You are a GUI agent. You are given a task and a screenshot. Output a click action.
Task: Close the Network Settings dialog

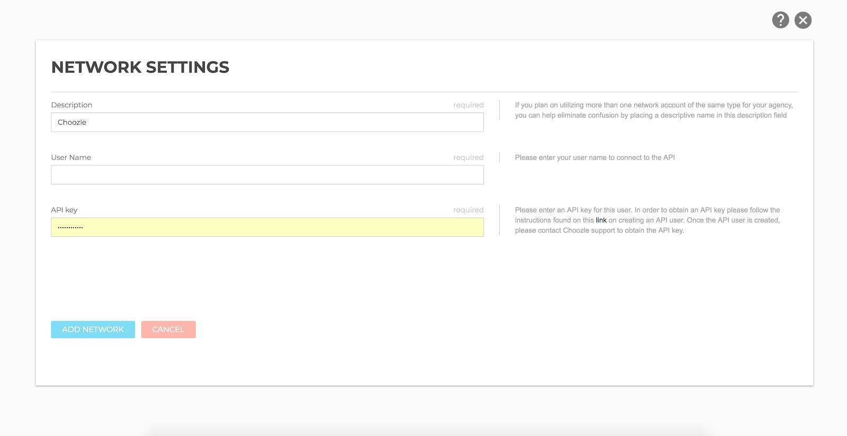tap(803, 20)
